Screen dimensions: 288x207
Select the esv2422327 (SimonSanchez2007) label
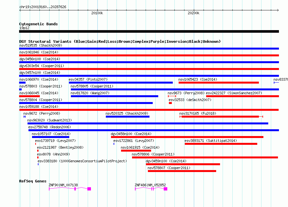click(x=234, y=93)
